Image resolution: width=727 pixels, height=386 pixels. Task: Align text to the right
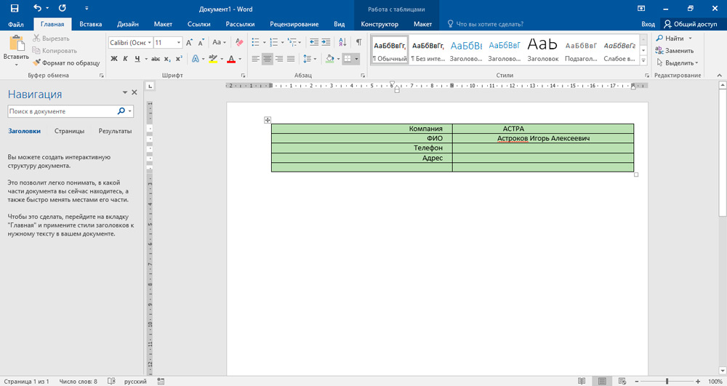(x=279, y=59)
